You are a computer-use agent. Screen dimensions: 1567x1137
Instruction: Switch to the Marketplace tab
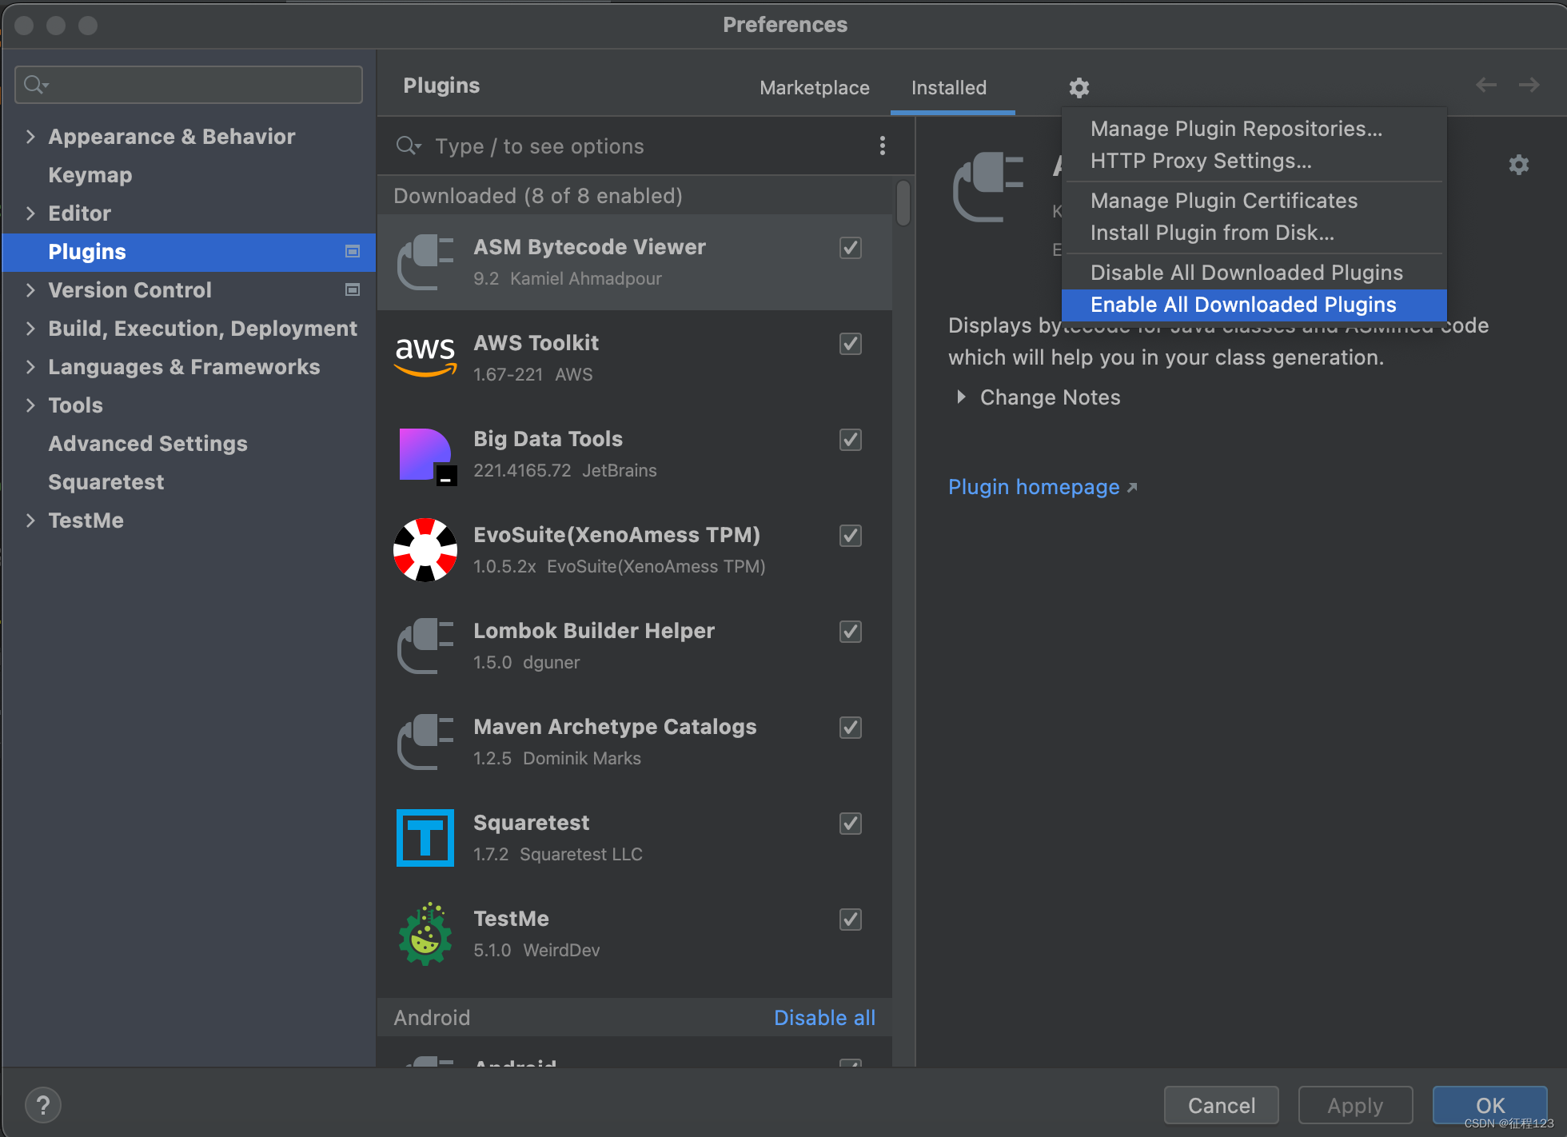[814, 88]
